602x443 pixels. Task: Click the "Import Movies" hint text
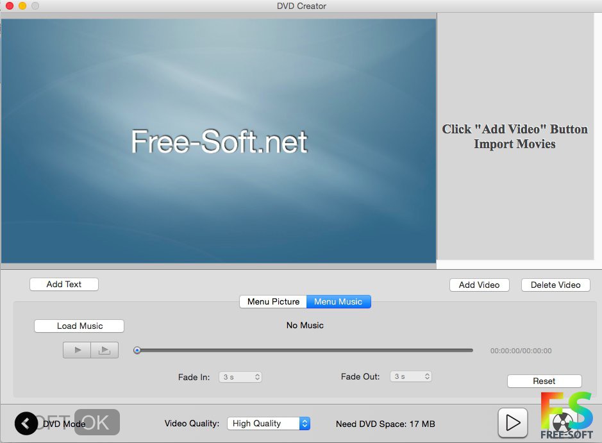tap(514, 144)
